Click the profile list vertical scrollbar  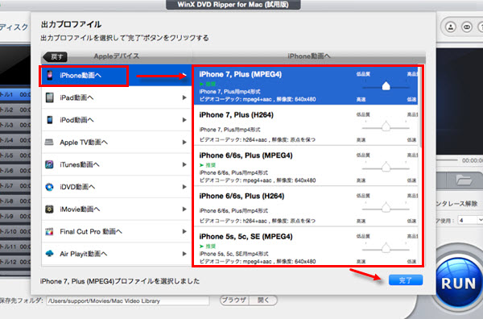point(420,108)
